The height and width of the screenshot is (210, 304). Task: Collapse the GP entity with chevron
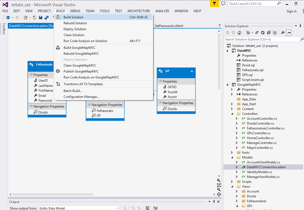tap(192, 71)
